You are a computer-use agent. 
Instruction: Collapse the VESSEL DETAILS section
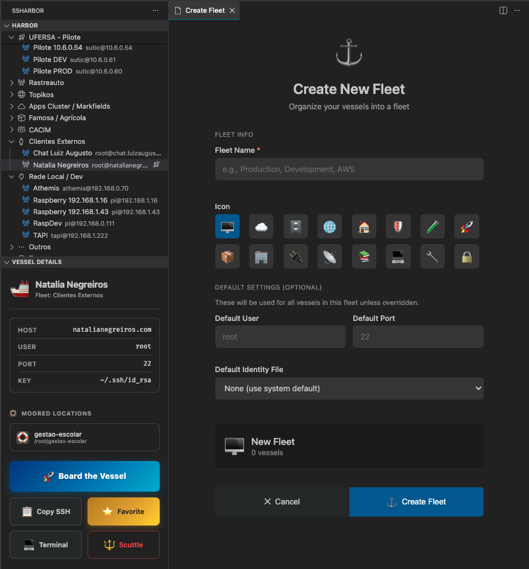[x=6, y=262]
